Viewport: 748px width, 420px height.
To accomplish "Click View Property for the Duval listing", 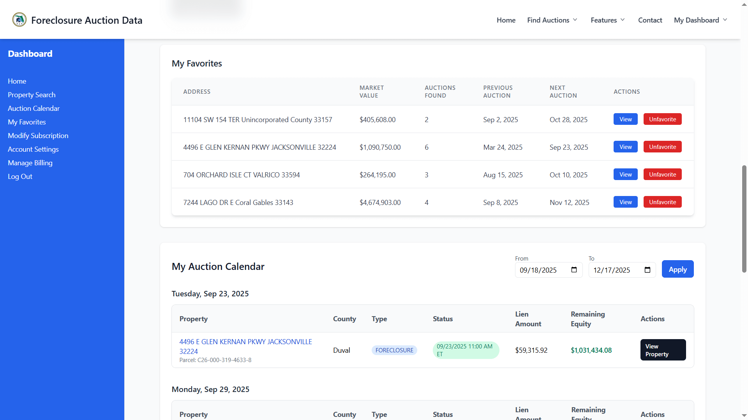I will click(x=663, y=350).
